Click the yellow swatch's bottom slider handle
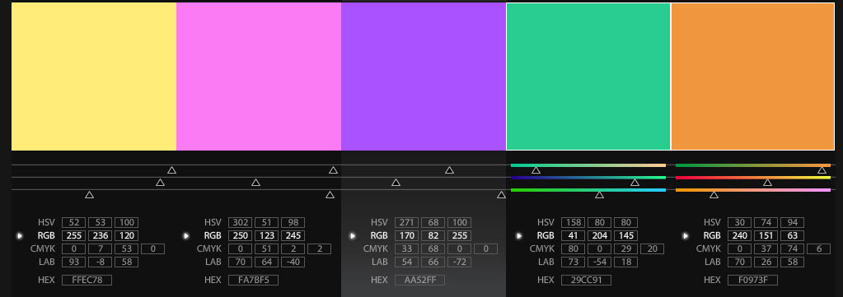The width and height of the screenshot is (843, 297). tap(89, 195)
